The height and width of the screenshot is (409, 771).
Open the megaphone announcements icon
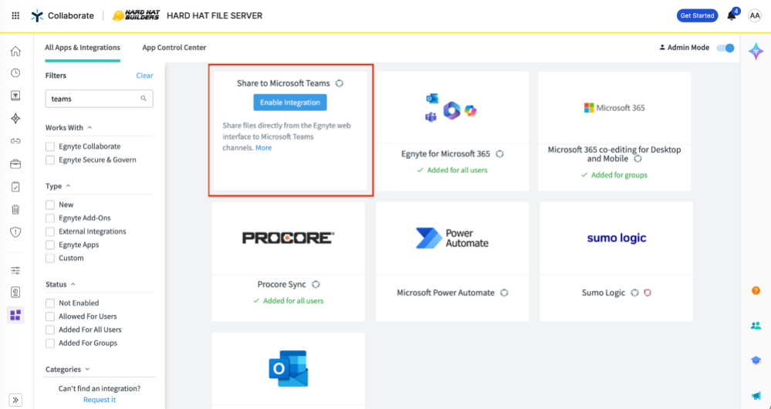[x=756, y=395]
